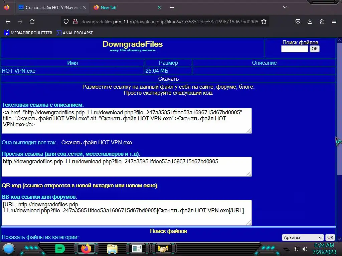Click the taskbar clock 6:24 AM

coord(324,245)
